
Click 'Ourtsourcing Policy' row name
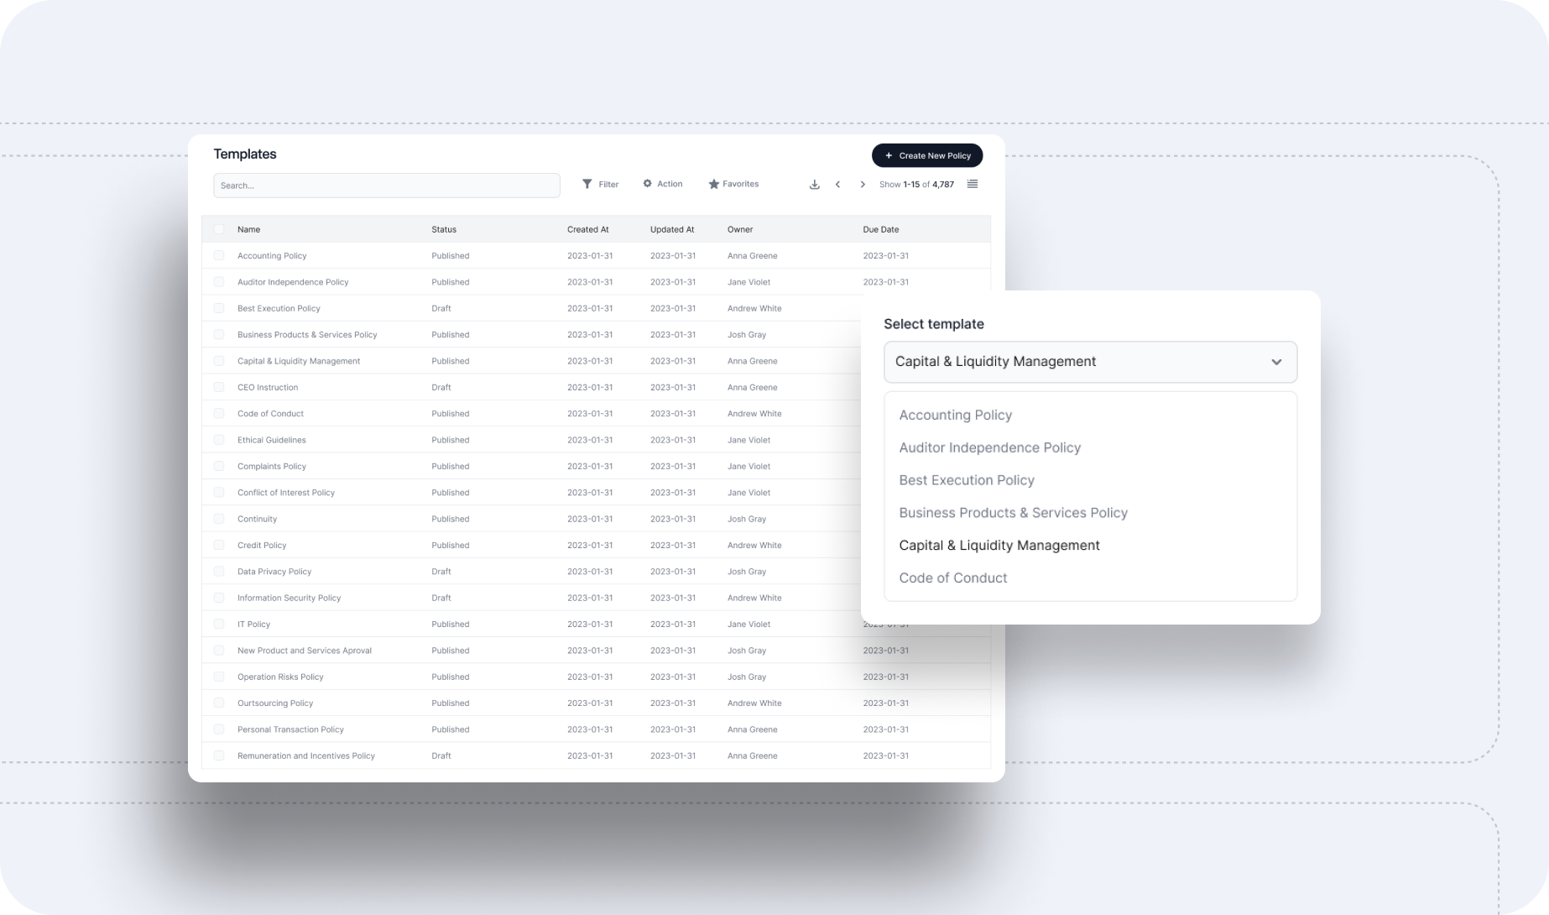[275, 703]
